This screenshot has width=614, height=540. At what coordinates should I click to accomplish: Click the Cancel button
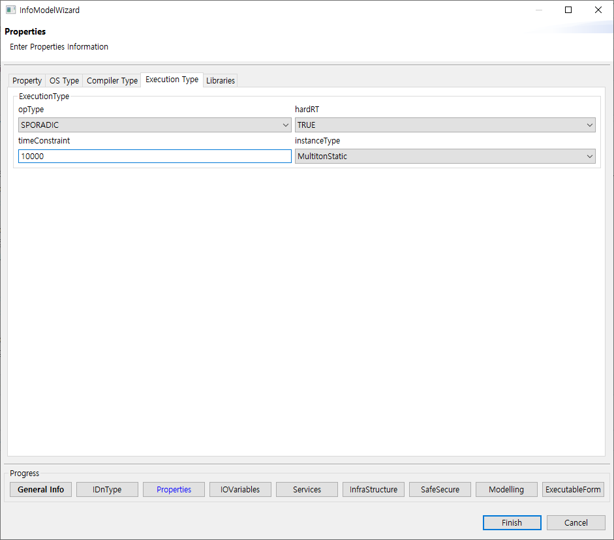tap(575, 522)
